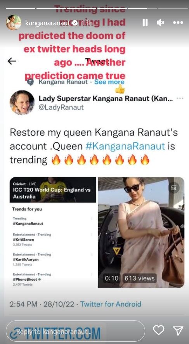This screenshot has height=344, width=189.
Task: Pause the Instagram story
Action: [145, 23]
